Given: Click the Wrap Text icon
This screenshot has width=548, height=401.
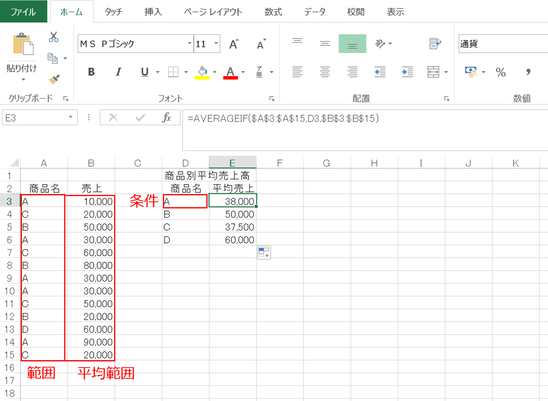Looking at the screenshot, I should 435,44.
